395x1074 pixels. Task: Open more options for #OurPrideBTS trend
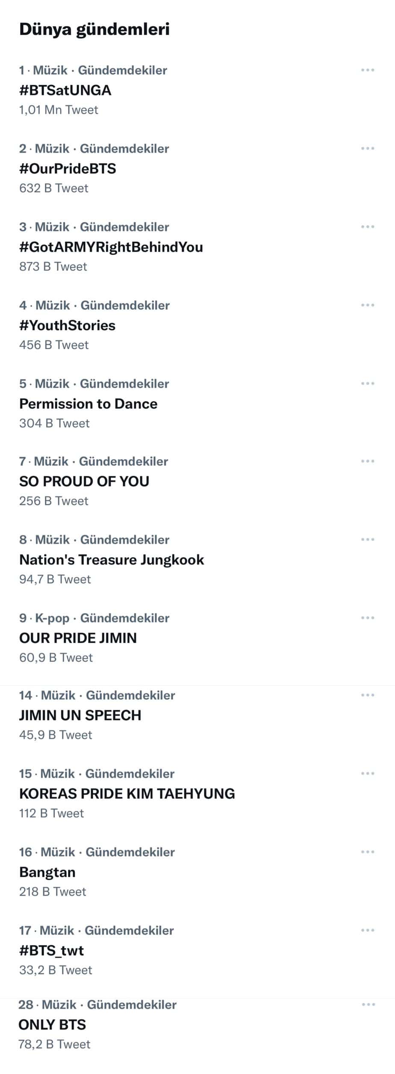coord(367,148)
